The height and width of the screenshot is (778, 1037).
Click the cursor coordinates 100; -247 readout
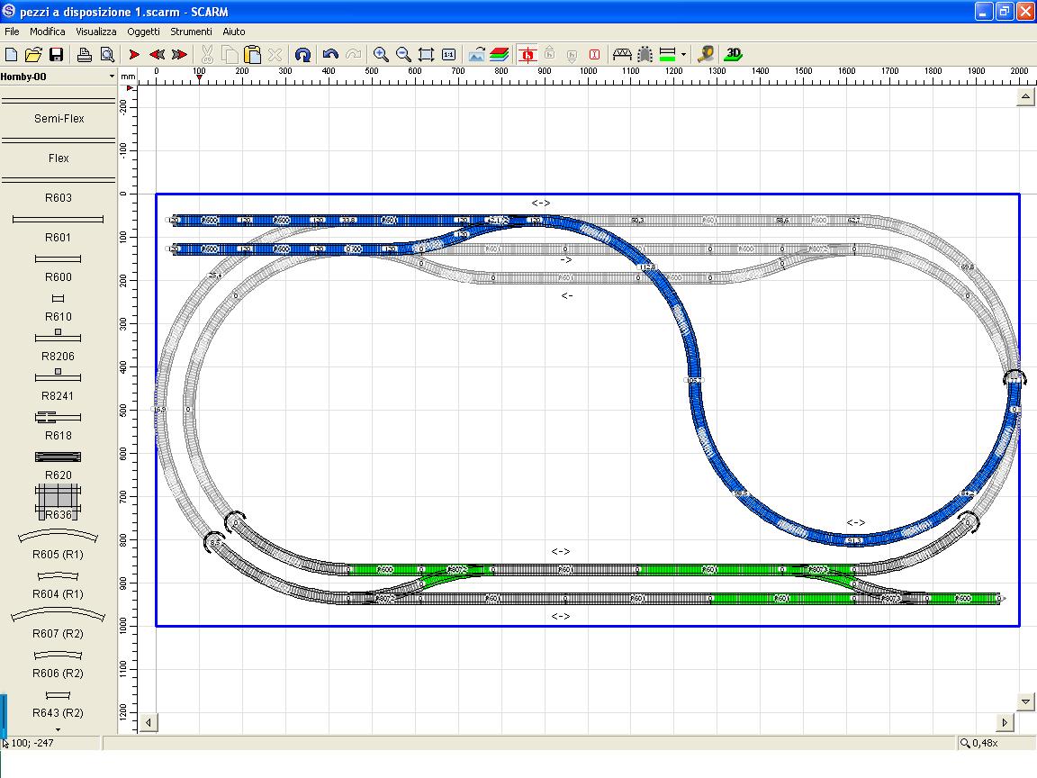(32, 743)
